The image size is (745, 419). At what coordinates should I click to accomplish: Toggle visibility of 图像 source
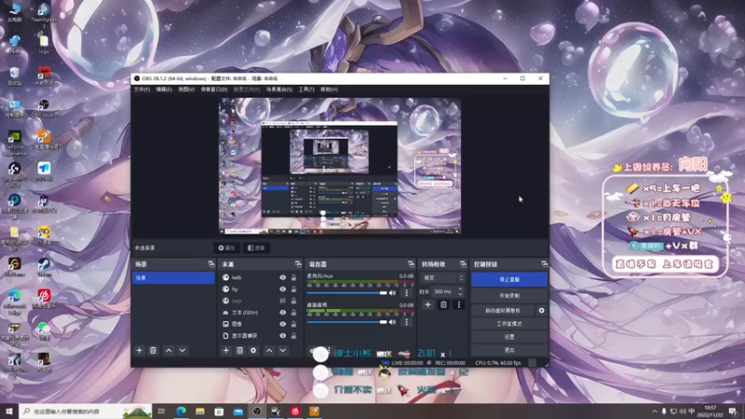click(283, 324)
